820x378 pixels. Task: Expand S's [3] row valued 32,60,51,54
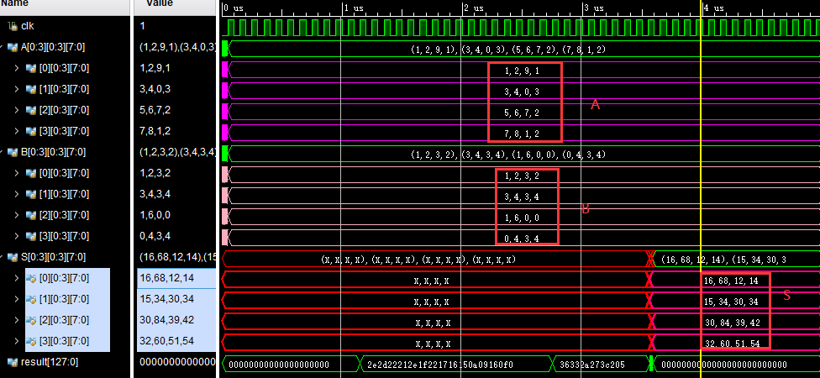pyautogui.click(x=17, y=341)
